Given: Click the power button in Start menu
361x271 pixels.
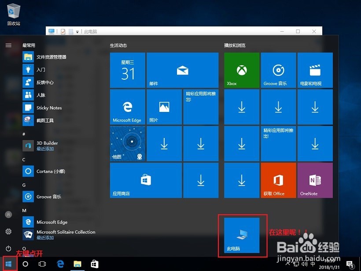Looking at the screenshot, I should click(x=9, y=248).
